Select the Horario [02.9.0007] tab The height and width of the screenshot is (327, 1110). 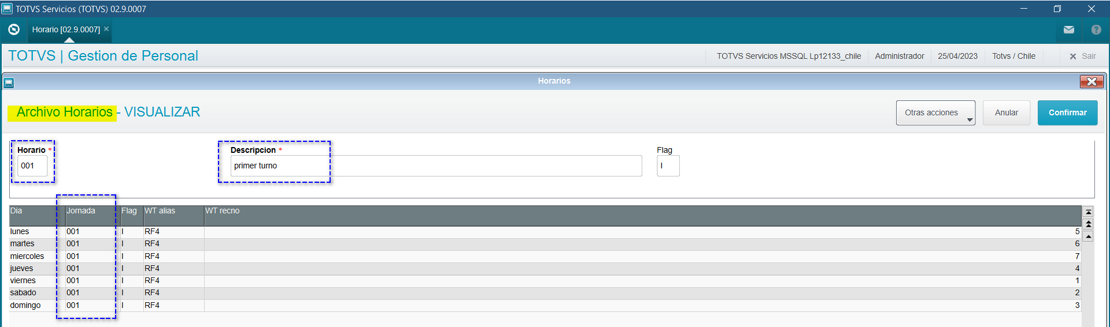click(66, 29)
